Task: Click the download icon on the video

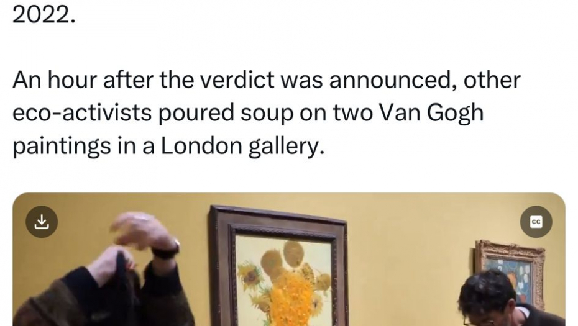Action: [42, 222]
